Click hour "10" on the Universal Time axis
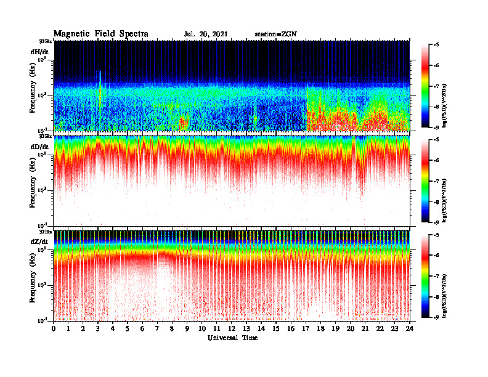This screenshot has height=377, width=488. coord(202,328)
